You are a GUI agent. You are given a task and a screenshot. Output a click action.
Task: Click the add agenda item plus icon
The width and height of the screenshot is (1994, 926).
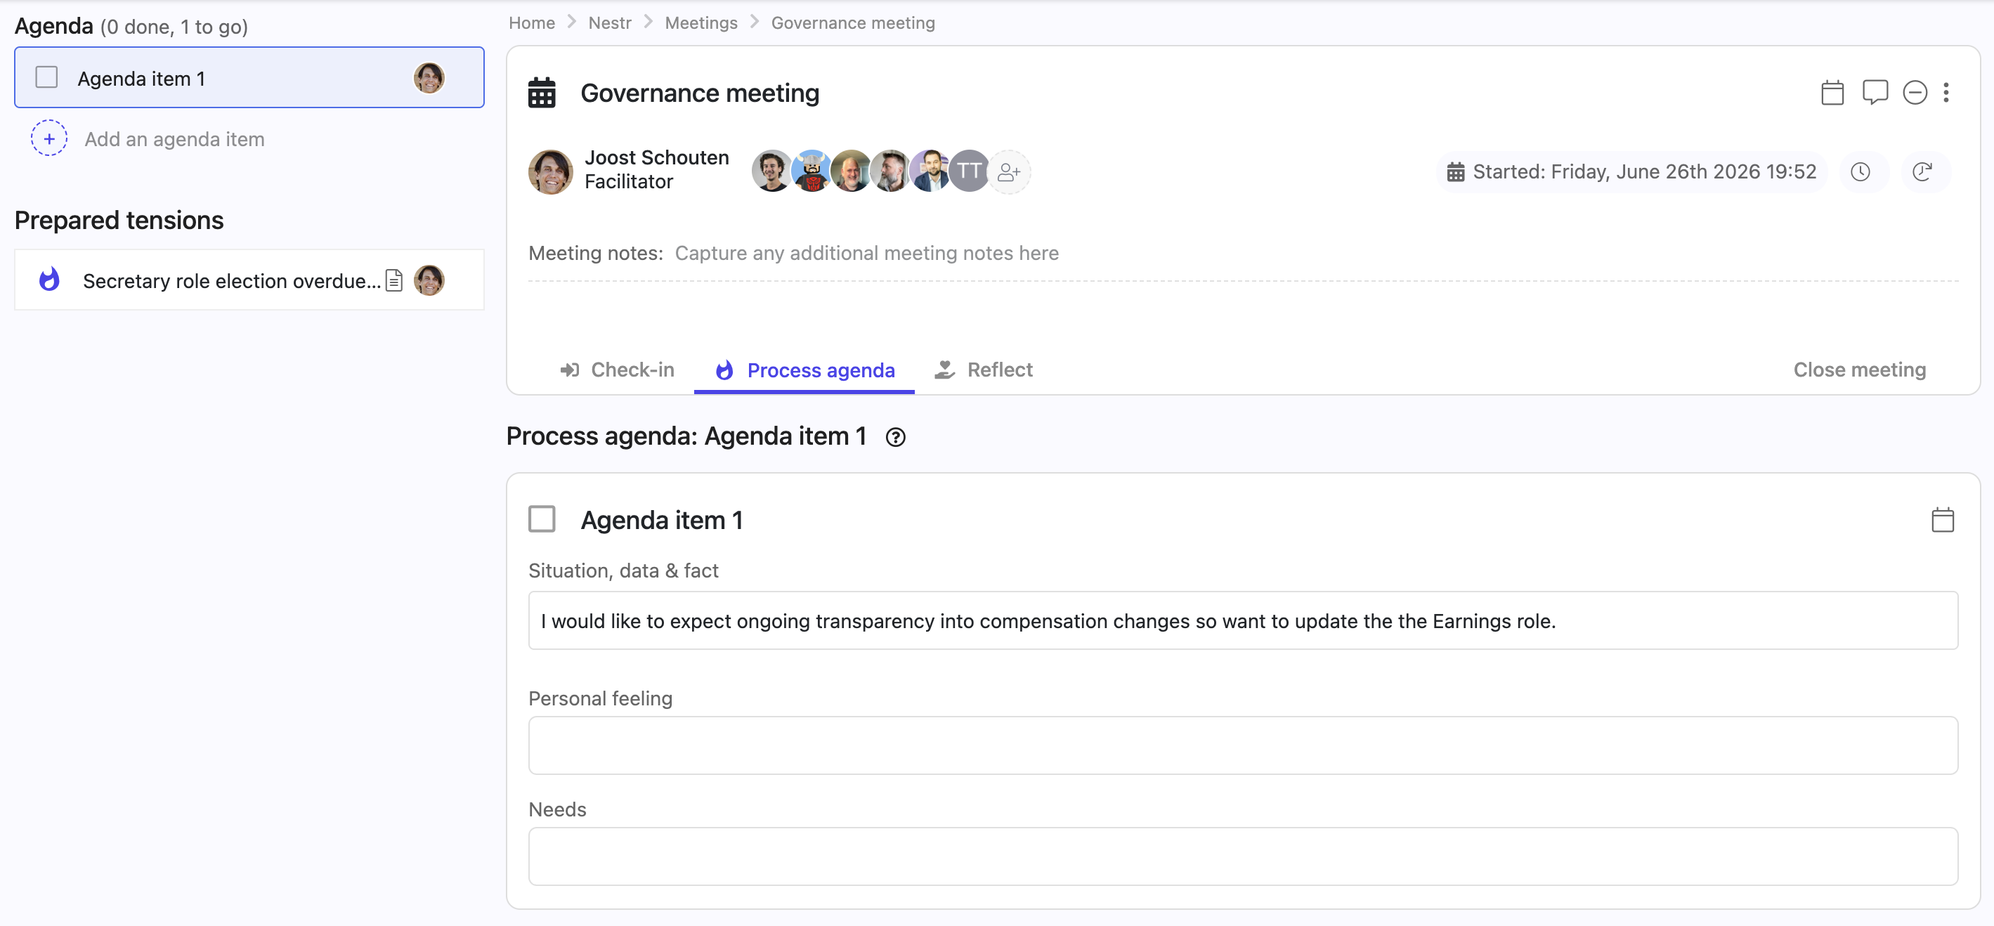48,138
